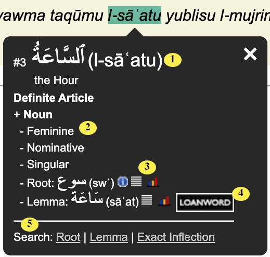Open the root info icon

(123, 182)
